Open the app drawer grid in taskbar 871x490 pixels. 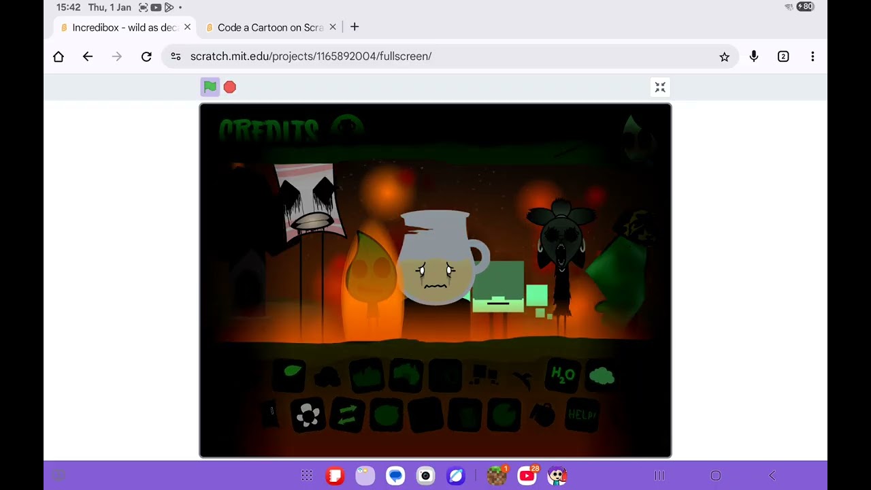307,476
